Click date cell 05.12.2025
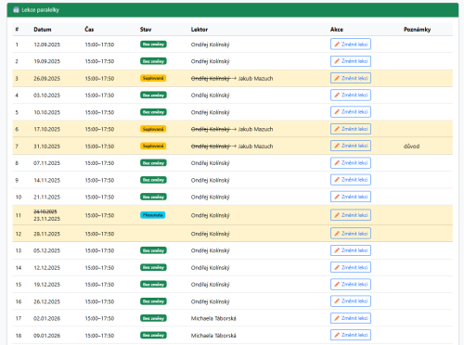Image resolution: width=464 pixels, height=345 pixels. (46, 250)
